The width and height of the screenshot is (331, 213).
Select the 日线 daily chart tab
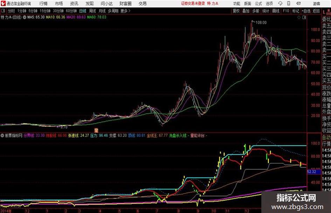pyautogui.click(x=83, y=11)
